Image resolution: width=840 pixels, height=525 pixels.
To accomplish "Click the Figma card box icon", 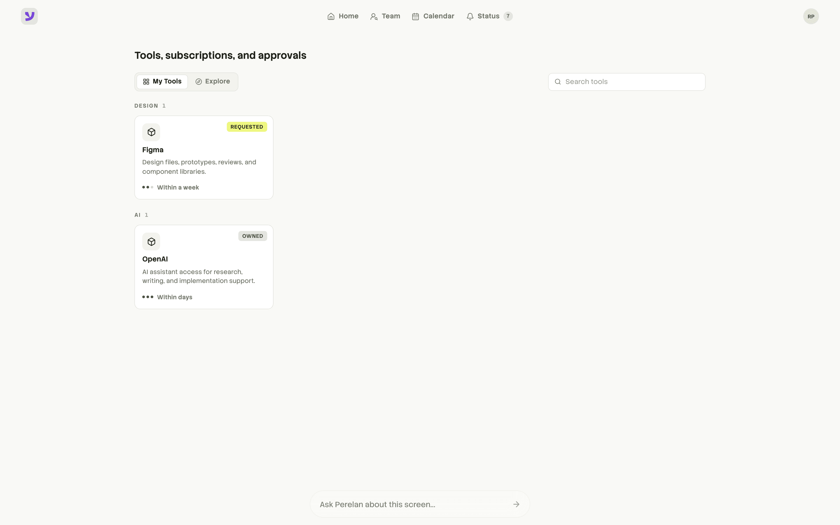I will [151, 132].
